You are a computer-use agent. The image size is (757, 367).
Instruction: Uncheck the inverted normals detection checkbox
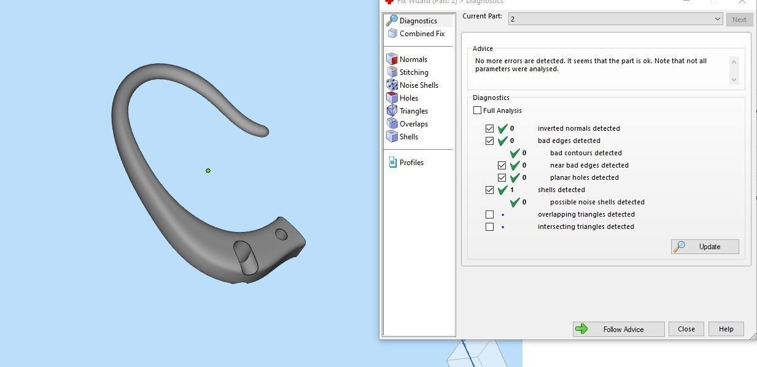(489, 128)
